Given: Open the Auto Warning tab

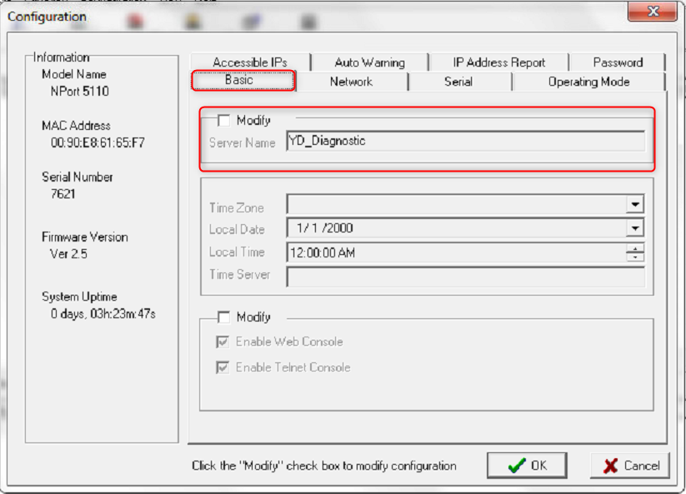Looking at the screenshot, I should (x=369, y=62).
